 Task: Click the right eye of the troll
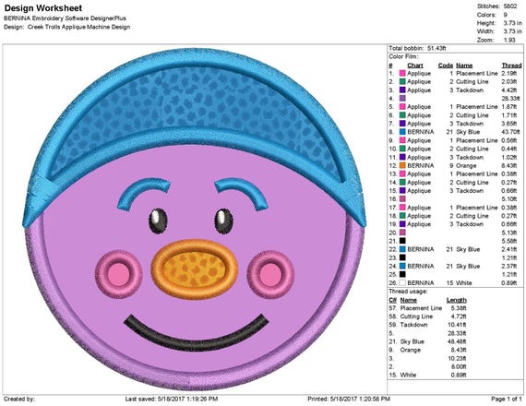(x=223, y=221)
